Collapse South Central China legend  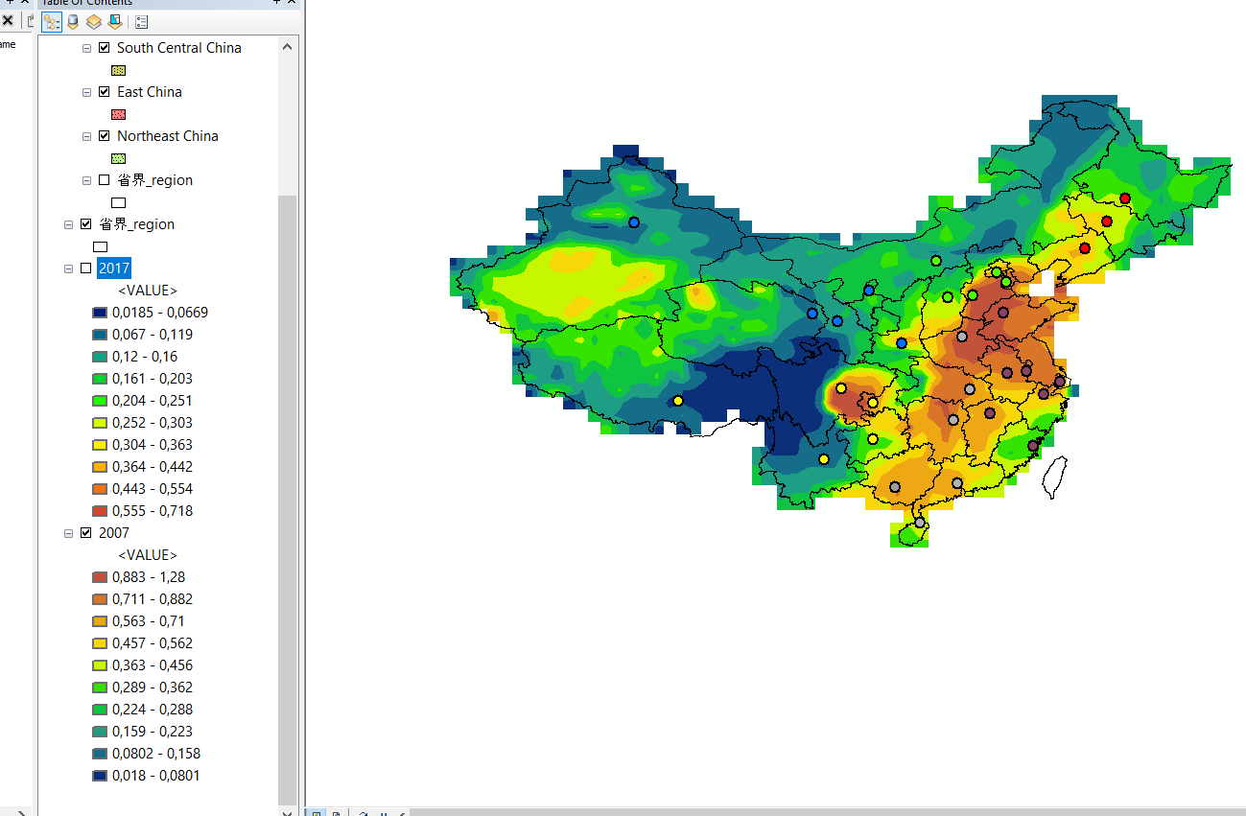point(87,47)
